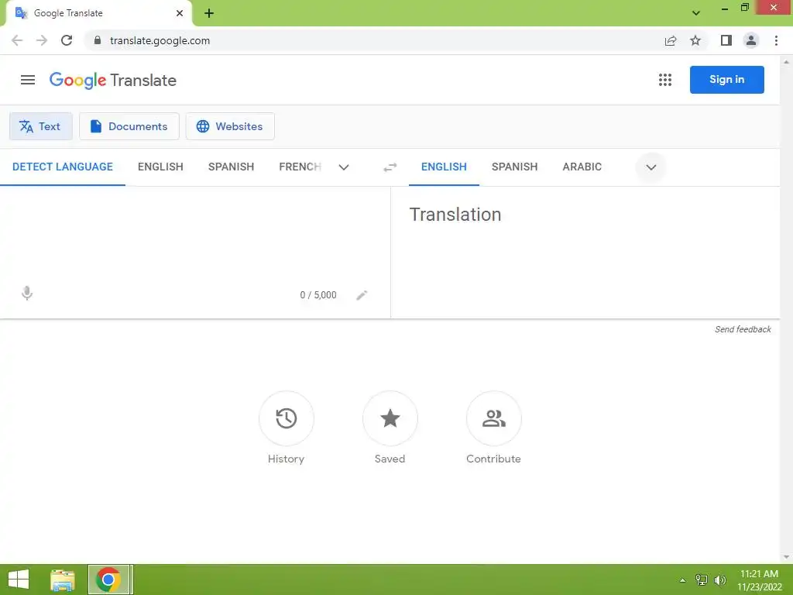
Task: Select French as source language
Action: point(300,167)
